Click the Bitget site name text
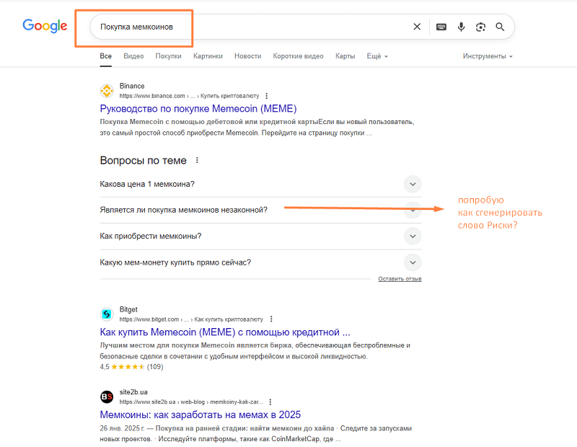The height and width of the screenshot is (447, 577). pyautogui.click(x=128, y=309)
